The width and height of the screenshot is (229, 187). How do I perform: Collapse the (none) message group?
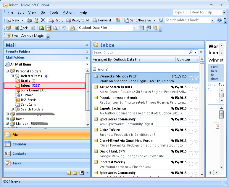(95, 69)
